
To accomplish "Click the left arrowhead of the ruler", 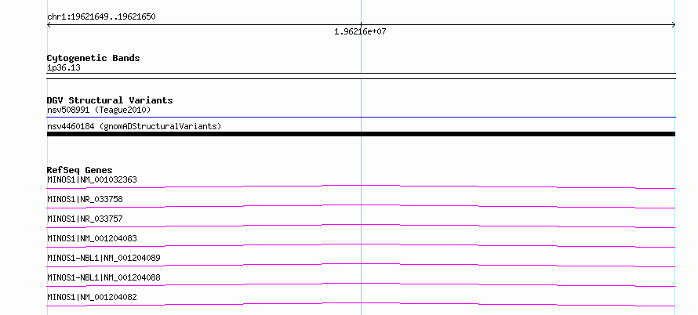I will (x=49, y=25).
